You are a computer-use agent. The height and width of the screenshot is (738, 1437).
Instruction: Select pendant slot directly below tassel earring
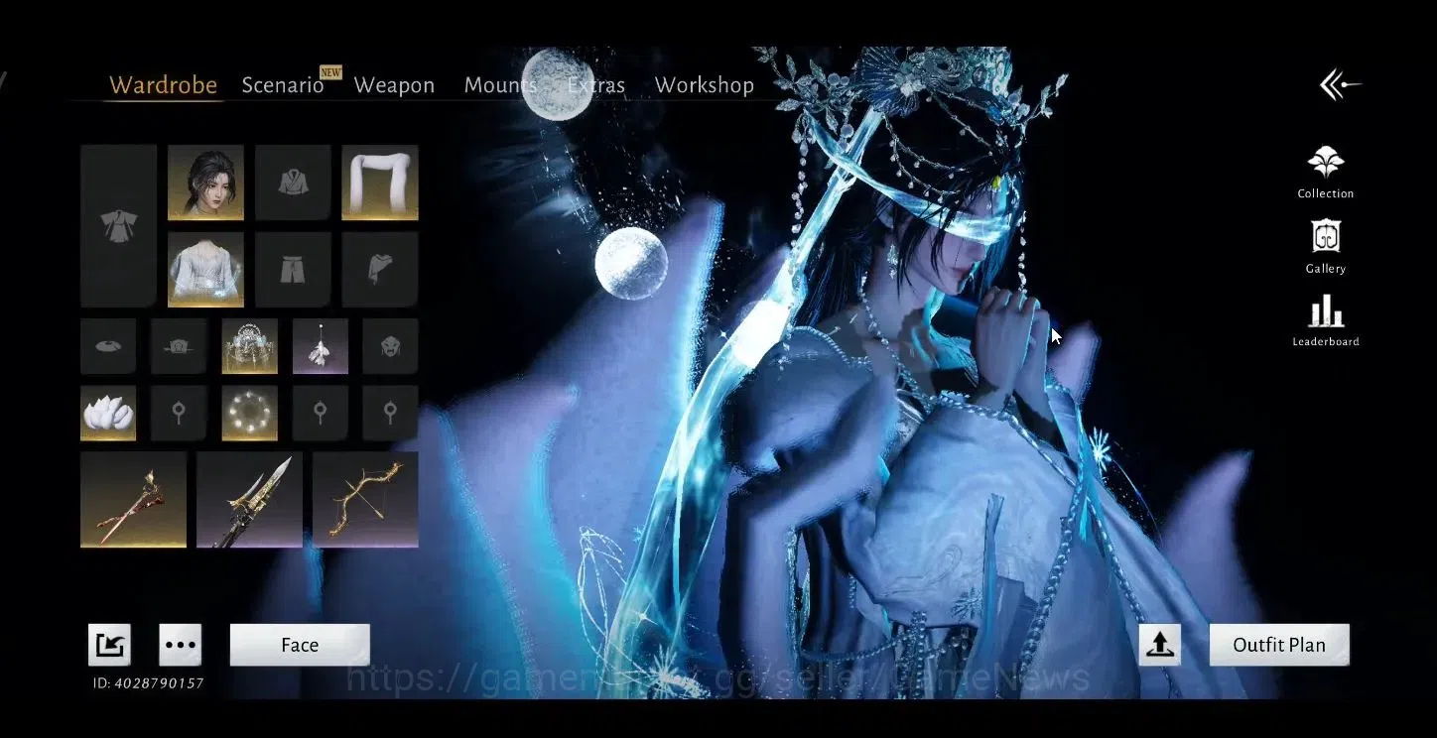coord(320,413)
